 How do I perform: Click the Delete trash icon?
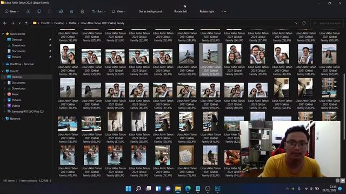82,11
